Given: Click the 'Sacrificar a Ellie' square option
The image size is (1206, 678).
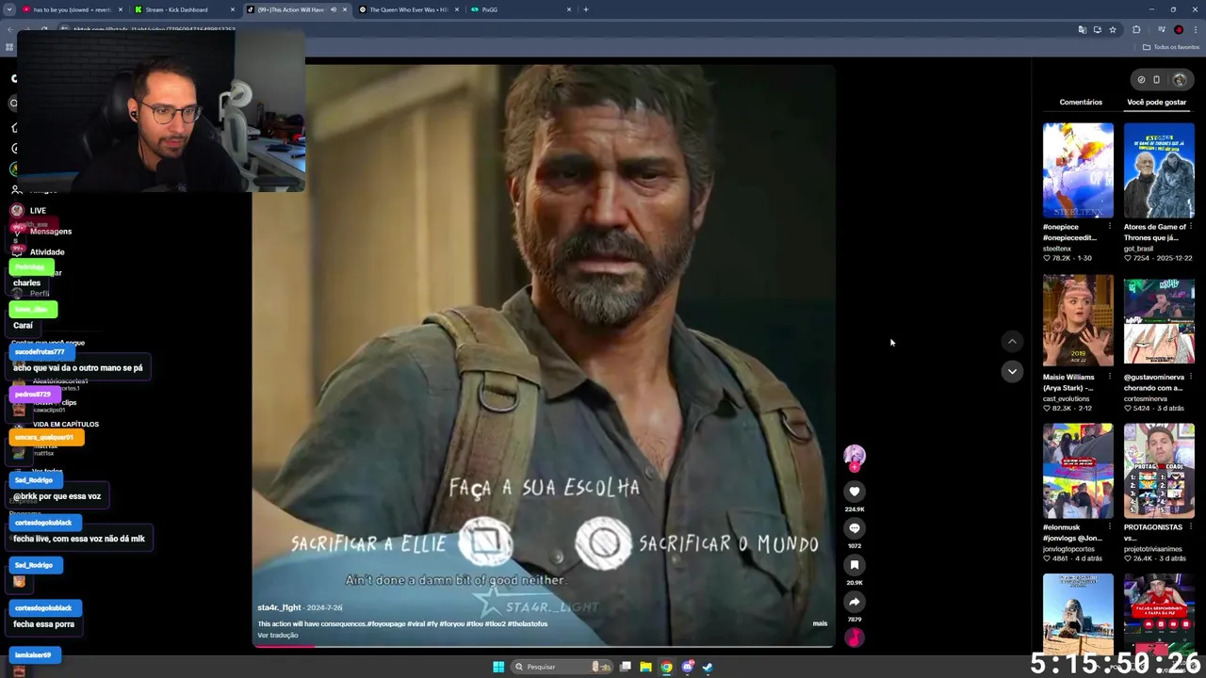Looking at the screenshot, I should 485,541.
